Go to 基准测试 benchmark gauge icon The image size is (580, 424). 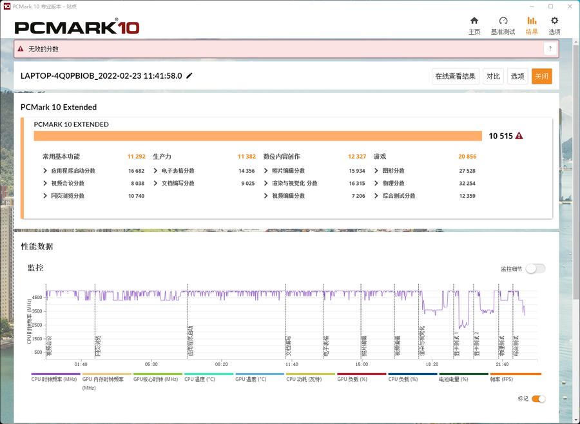(503, 25)
